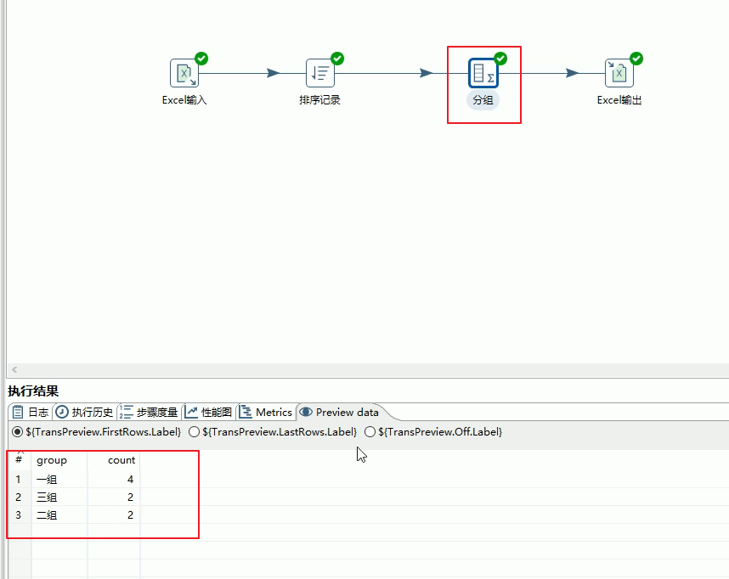
Task: Click the 二组 cell in row 3
Action: (59, 514)
